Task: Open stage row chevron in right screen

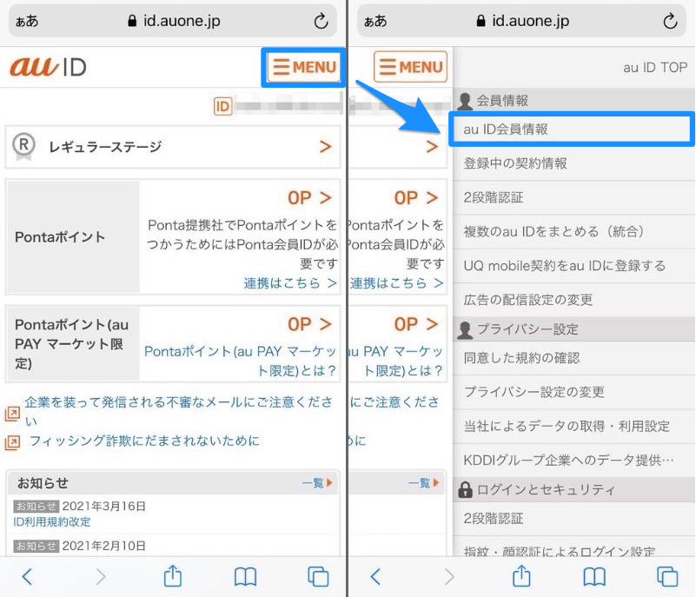Action: pyautogui.click(x=432, y=147)
